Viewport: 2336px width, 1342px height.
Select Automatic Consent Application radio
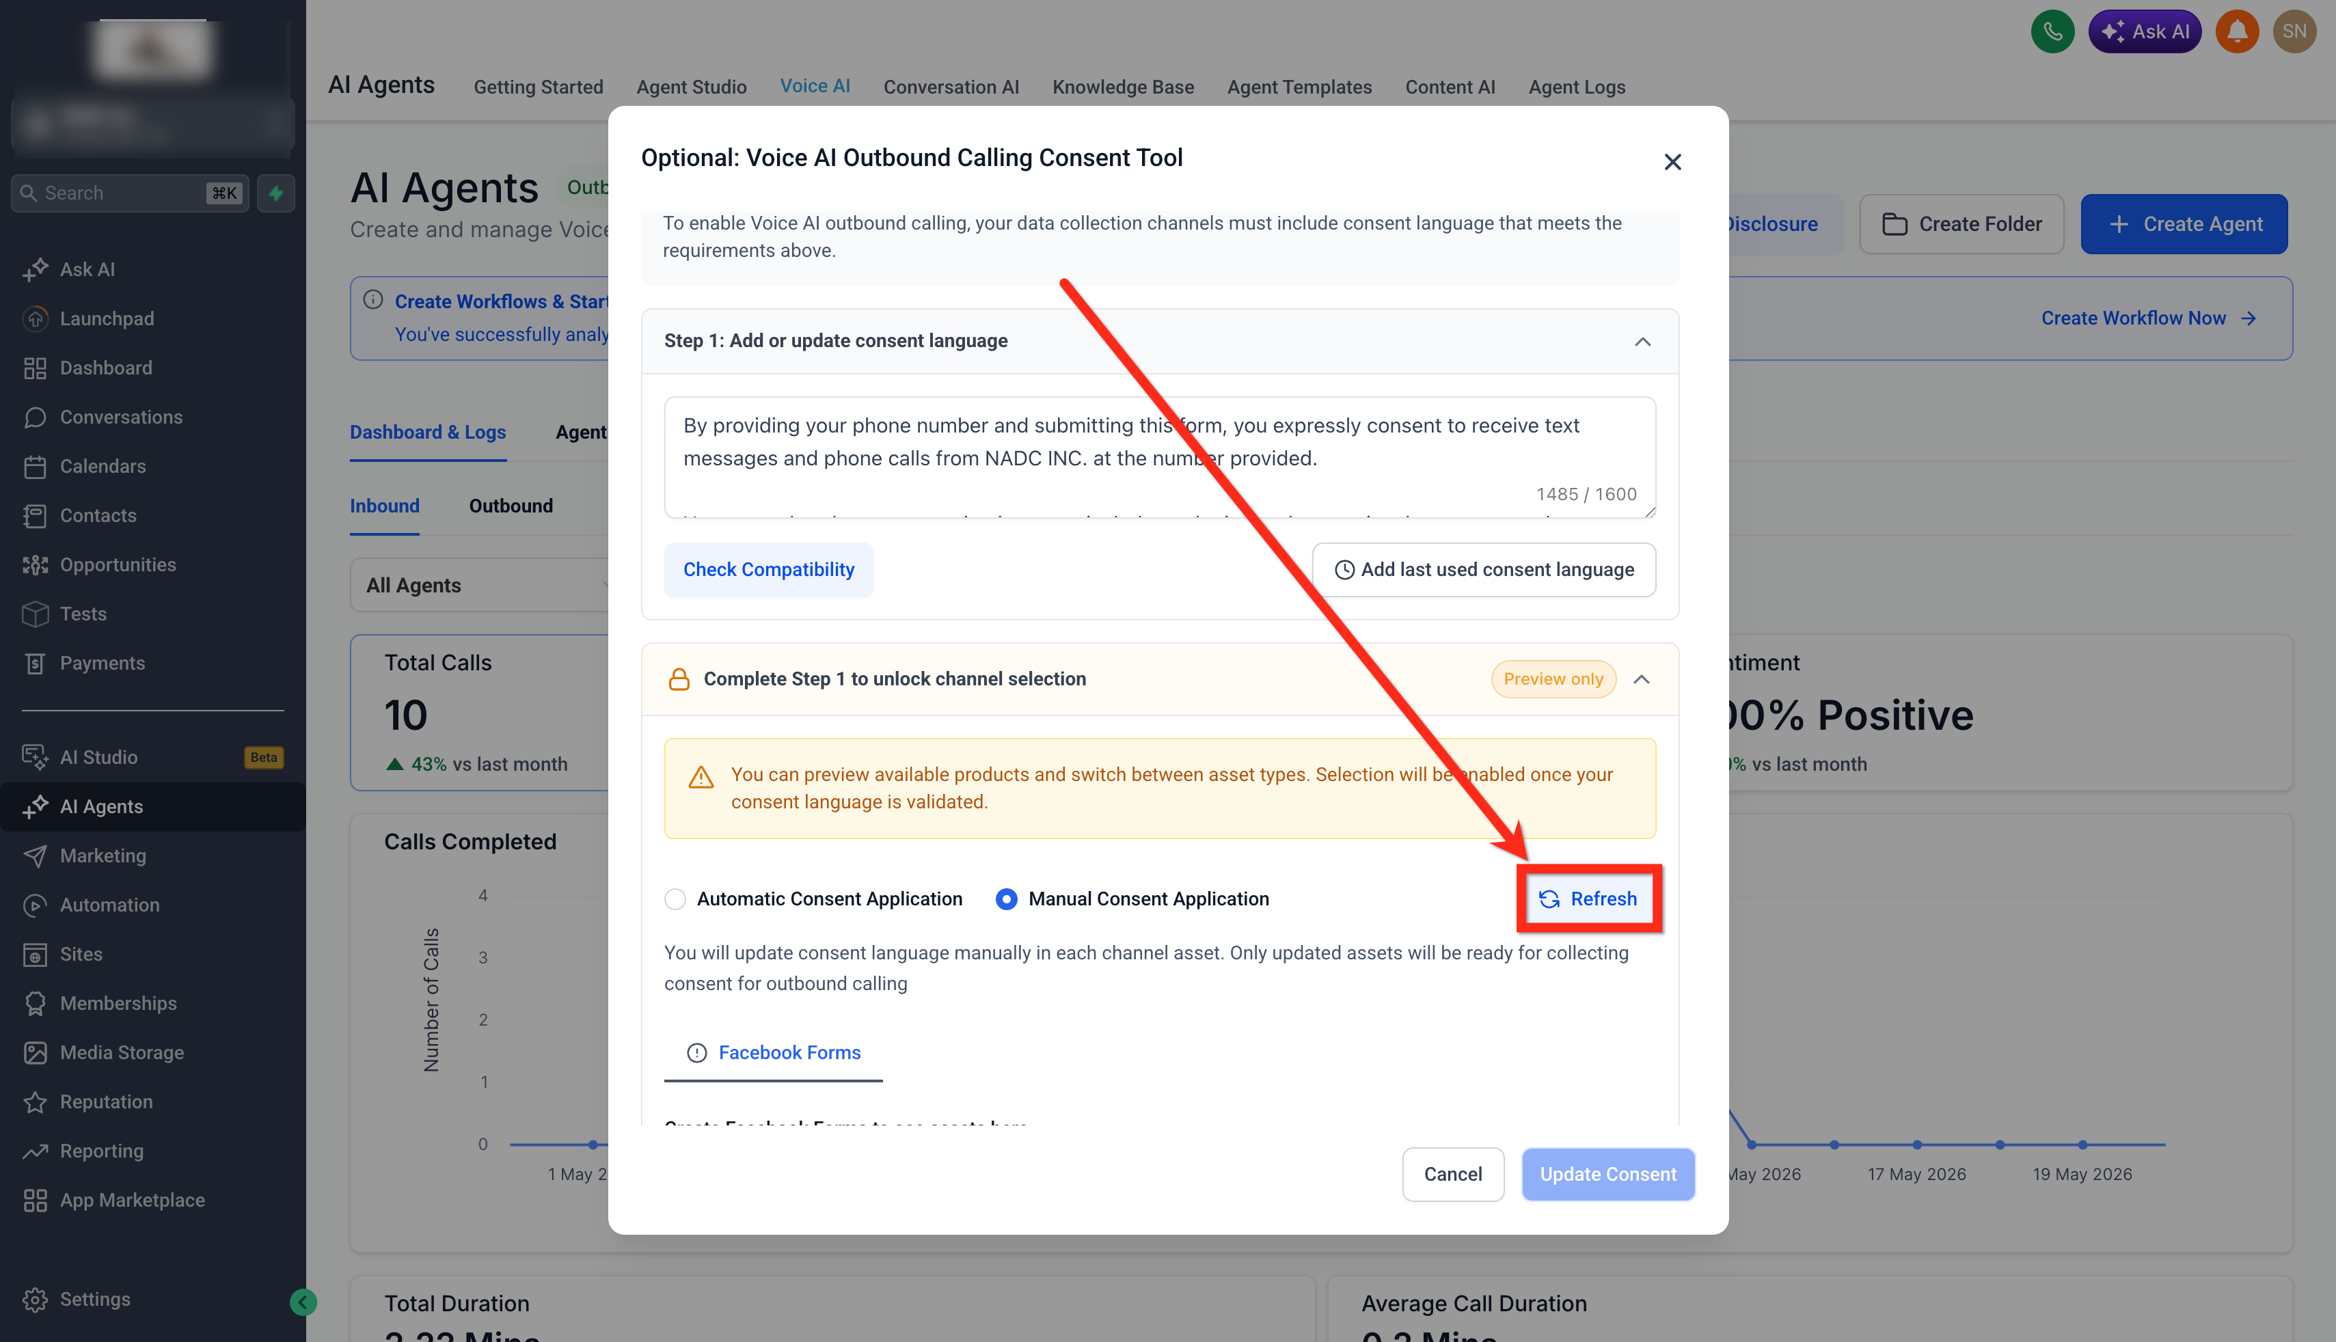(675, 900)
